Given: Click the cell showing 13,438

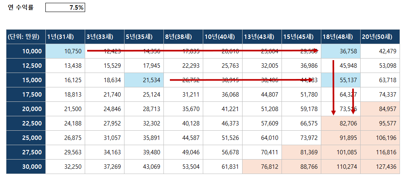Looking at the screenshot, I should tap(65, 66).
